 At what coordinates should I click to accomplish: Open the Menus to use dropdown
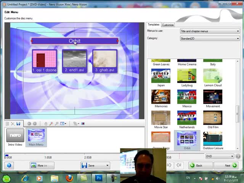(210, 31)
